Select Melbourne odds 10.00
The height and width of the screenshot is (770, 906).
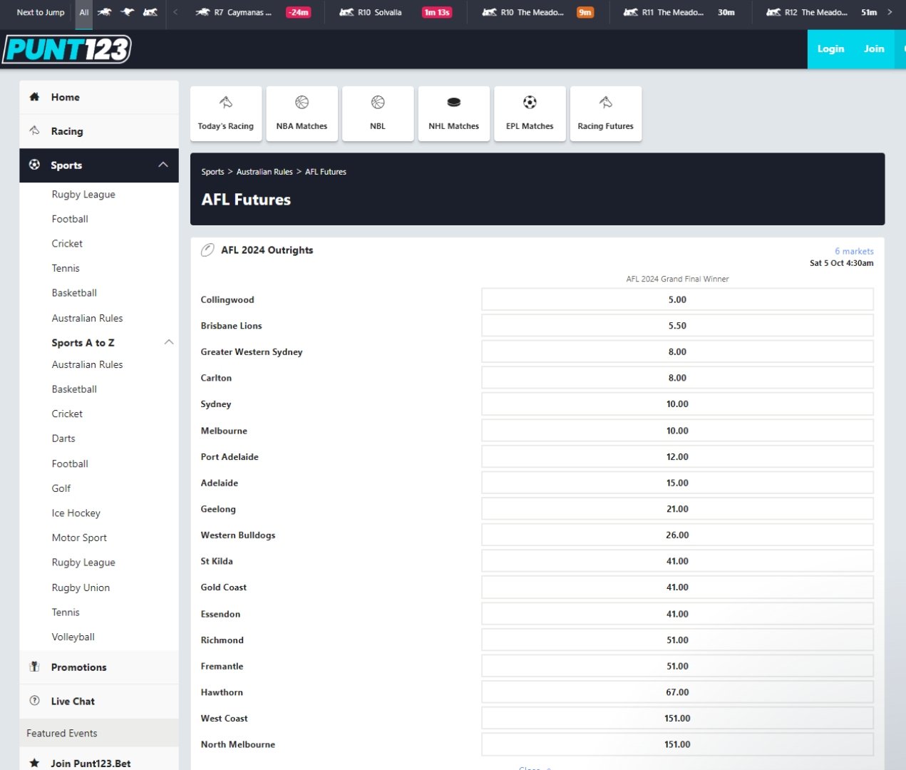[x=677, y=431]
